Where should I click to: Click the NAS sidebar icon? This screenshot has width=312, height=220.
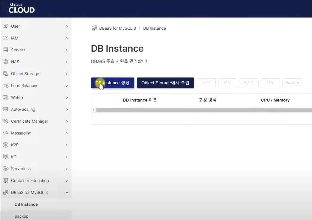click(6, 62)
